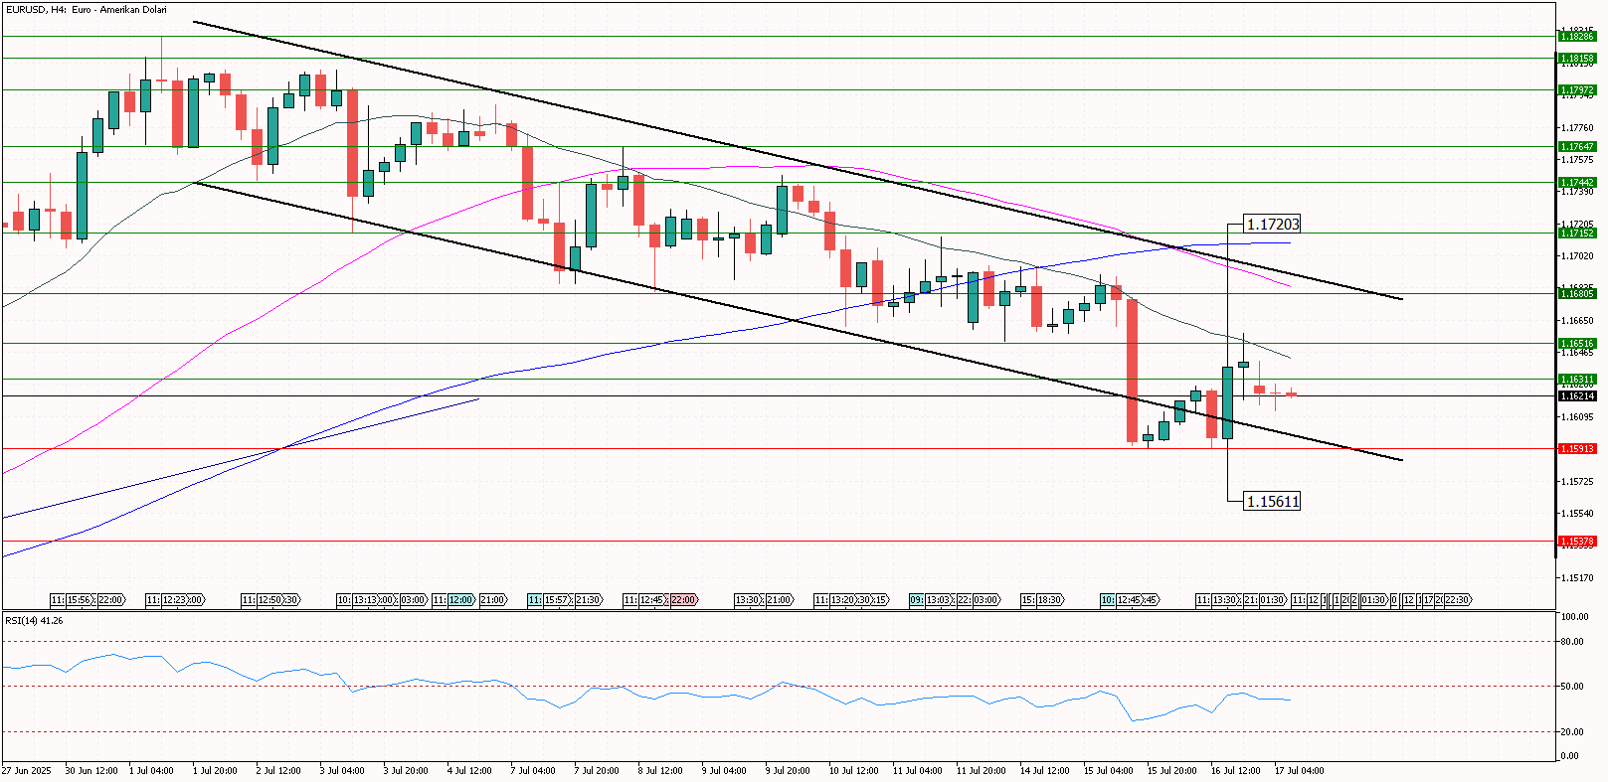
Task: Click the 1.16650 price axis value
Action: coord(1578,321)
